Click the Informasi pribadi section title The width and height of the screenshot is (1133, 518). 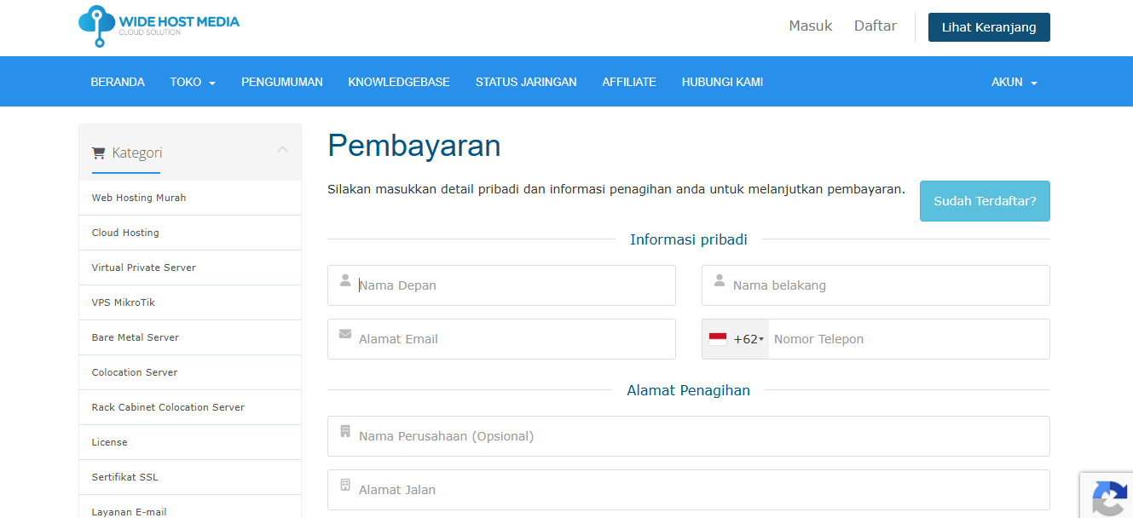pos(689,239)
